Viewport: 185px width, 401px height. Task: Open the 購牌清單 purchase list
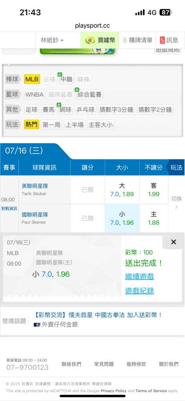(x=137, y=40)
